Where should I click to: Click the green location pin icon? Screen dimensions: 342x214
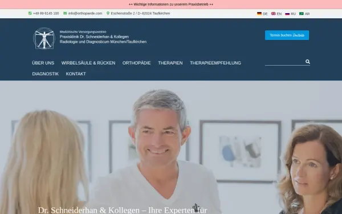click(x=108, y=13)
